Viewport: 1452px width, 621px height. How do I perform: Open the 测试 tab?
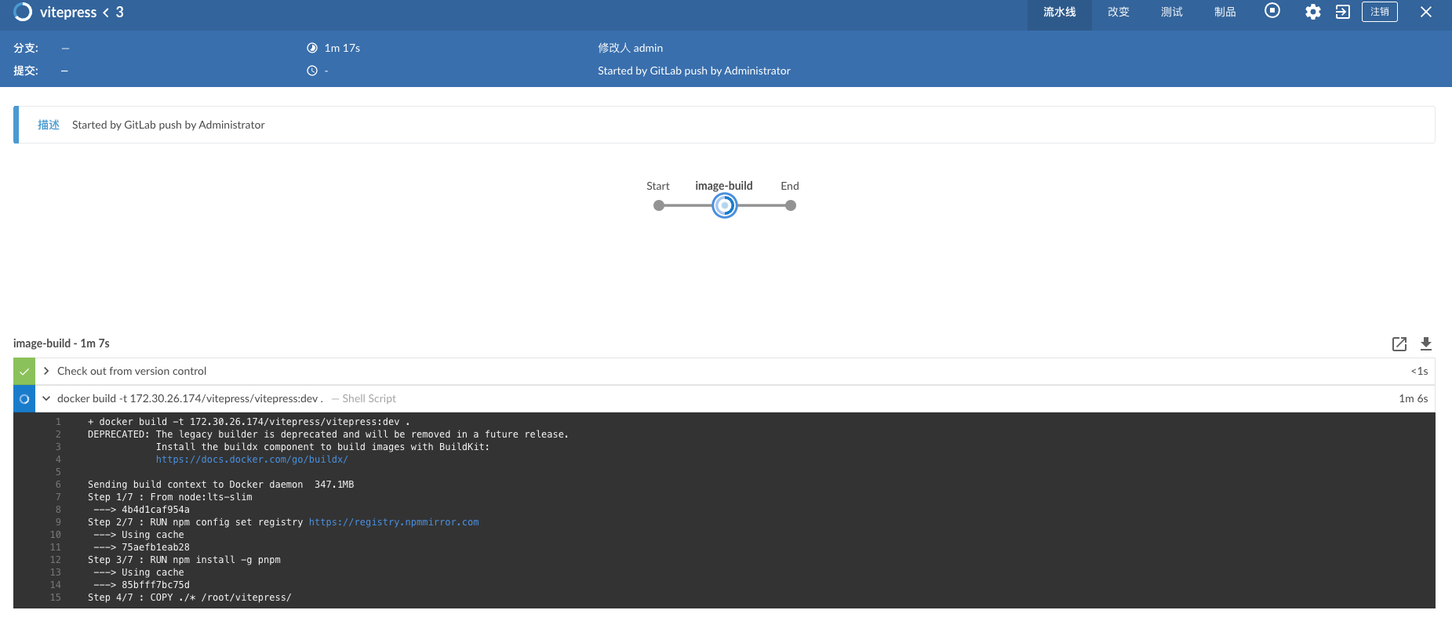(1171, 13)
